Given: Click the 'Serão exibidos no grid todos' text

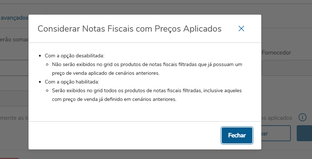Looking at the screenshot, I should [147, 90].
